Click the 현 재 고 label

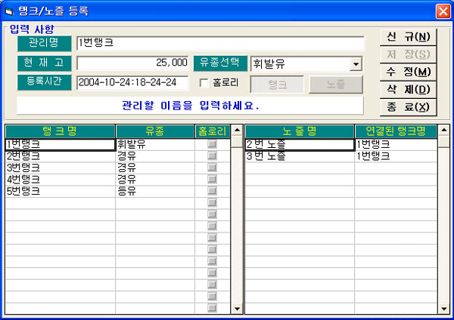45,63
